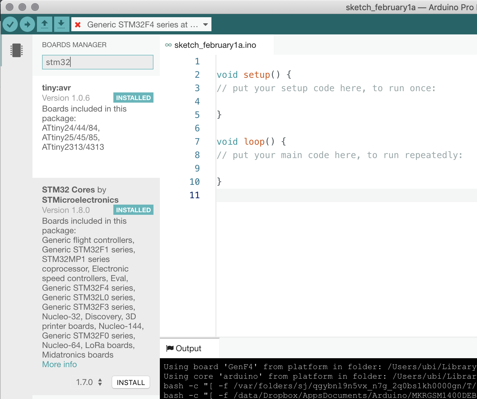Click the setup comment on line 3
This screenshot has width=477, height=399.
[x=326, y=88]
